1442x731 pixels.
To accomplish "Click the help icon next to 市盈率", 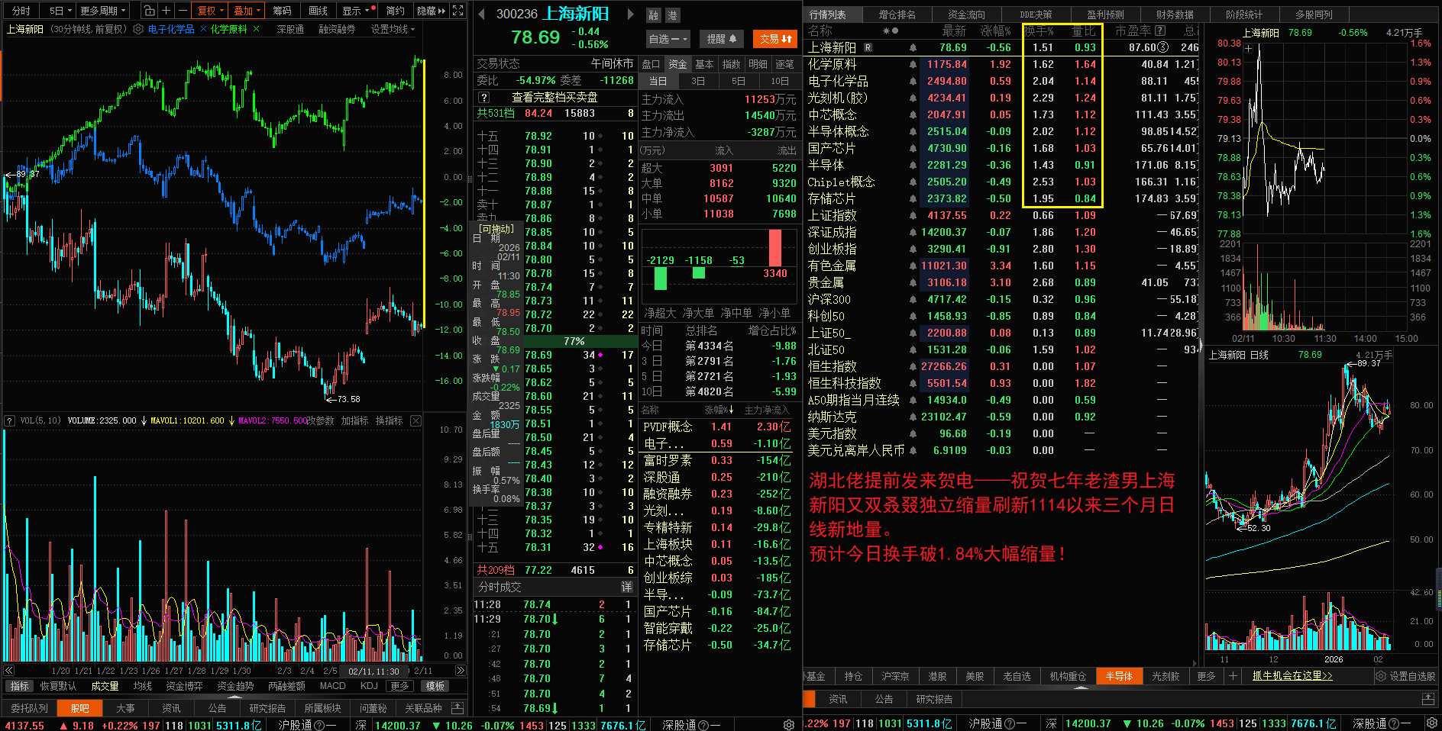I will [x=1160, y=31].
